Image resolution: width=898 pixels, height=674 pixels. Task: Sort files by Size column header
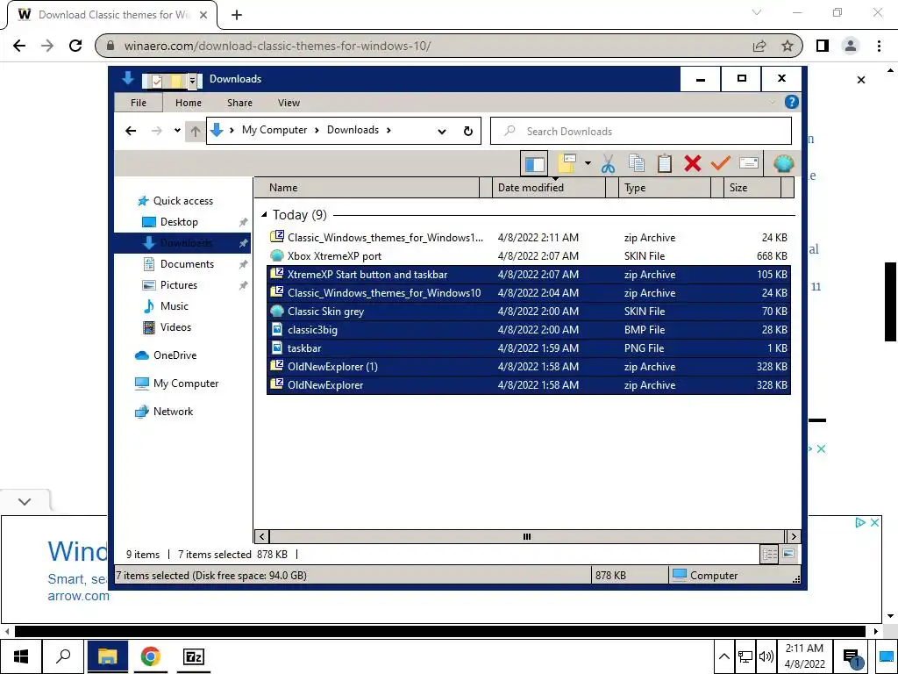(752, 188)
